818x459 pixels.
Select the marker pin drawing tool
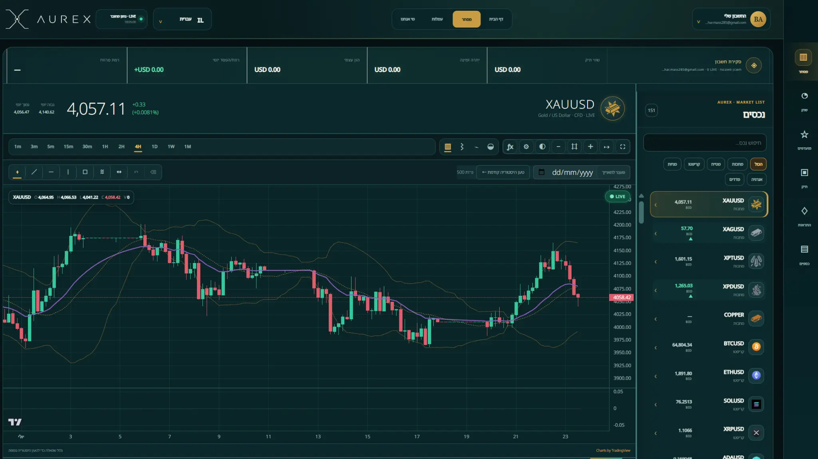pos(17,172)
